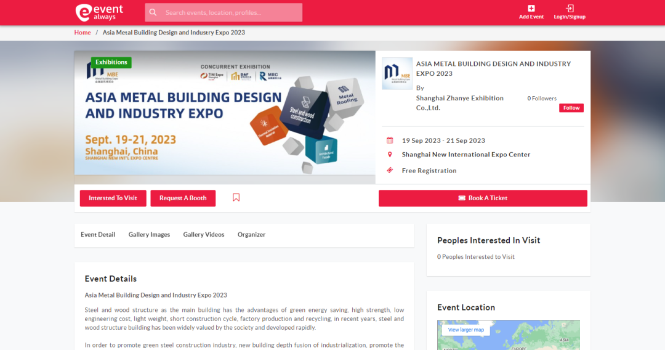Click Intersted To Visit button
Image resolution: width=665 pixels, height=350 pixels.
click(x=113, y=198)
